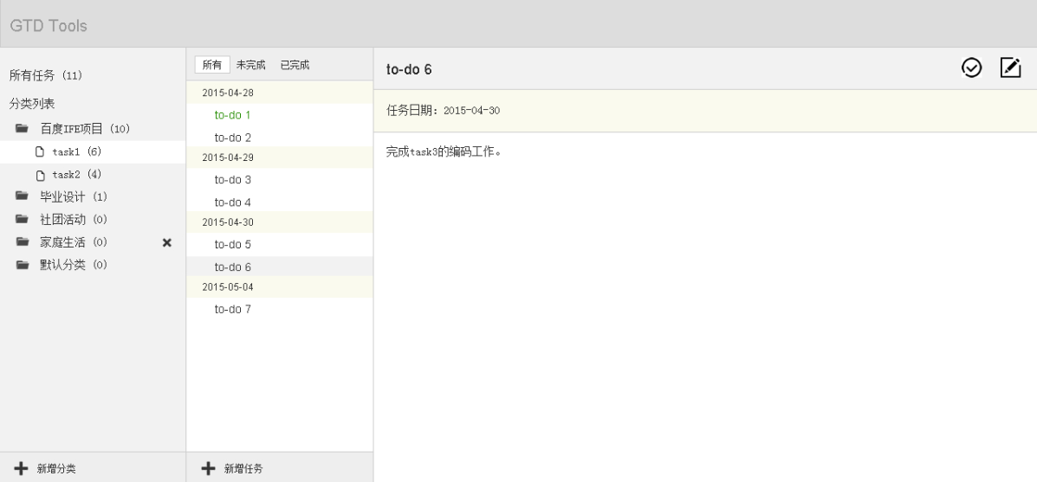
Task: Switch to 未完成 filter tab
Action: pyautogui.click(x=250, y=65)
